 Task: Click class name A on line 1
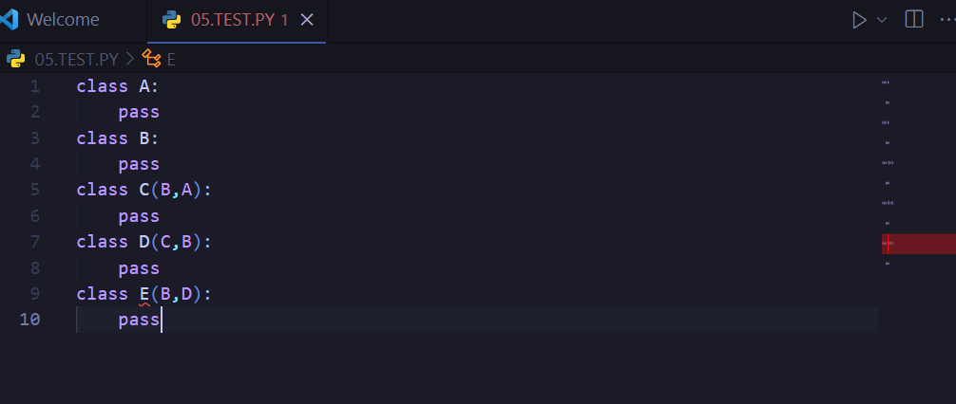pyautogui.click(x=144, y=86)
